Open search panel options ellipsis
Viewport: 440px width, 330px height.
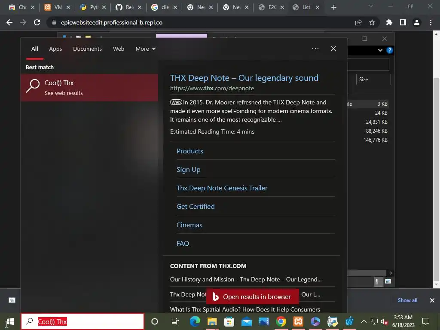point(315,49)
